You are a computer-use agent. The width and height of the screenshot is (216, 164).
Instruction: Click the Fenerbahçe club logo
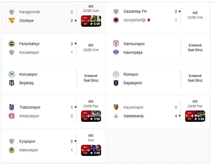pos(12,44)
